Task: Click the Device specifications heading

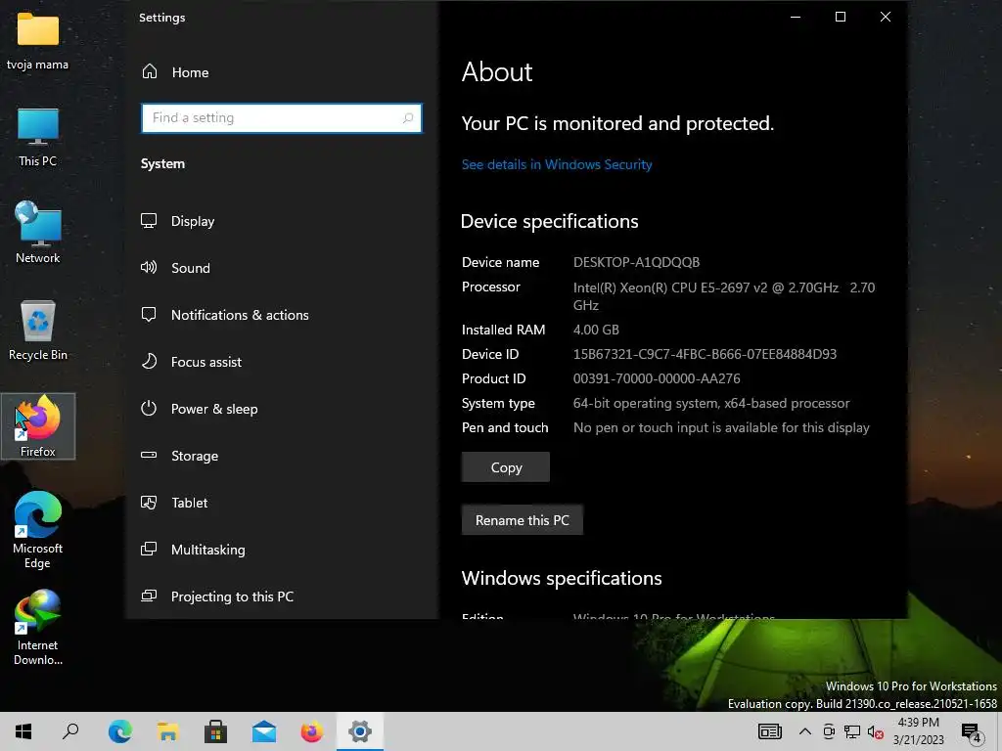Action: coord(550,222)
